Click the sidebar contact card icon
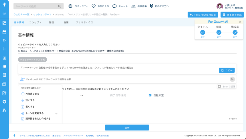Viewport: 246px width, 139px height. coord(4,84)
